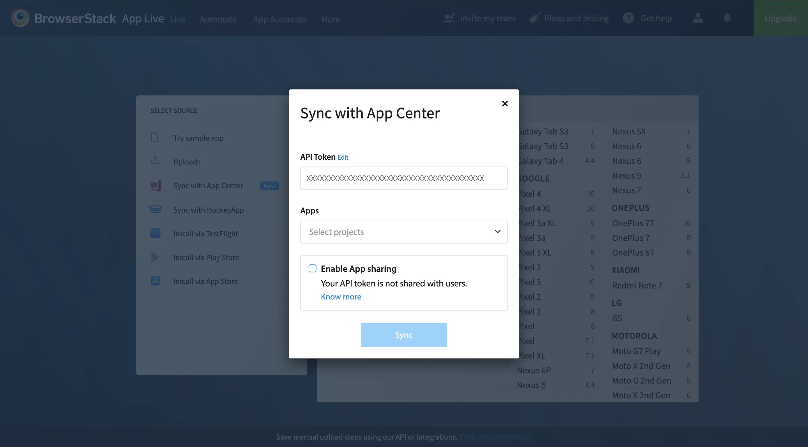Click the Sync with HockeyApp icon
The image size is (808, 447).
click(156, 209)
